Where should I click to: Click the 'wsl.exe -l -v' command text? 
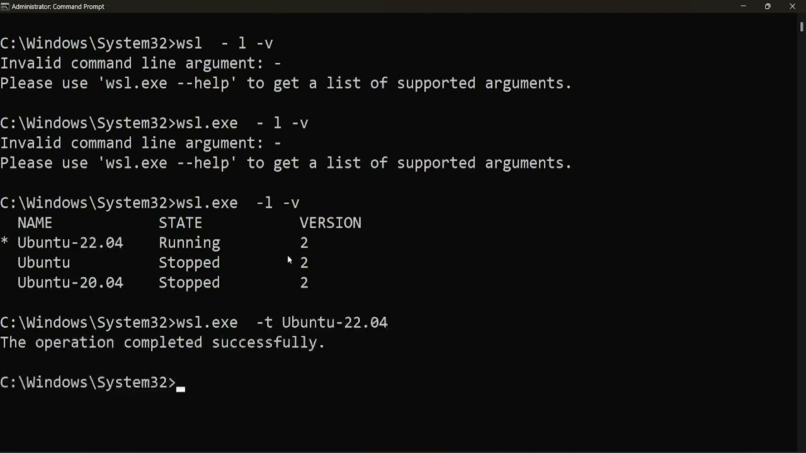pyautogui.click(x=237, y=203)
